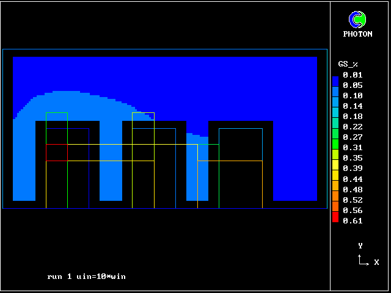Select the yellow outlined box atop middle block

(x=143, y=120)
